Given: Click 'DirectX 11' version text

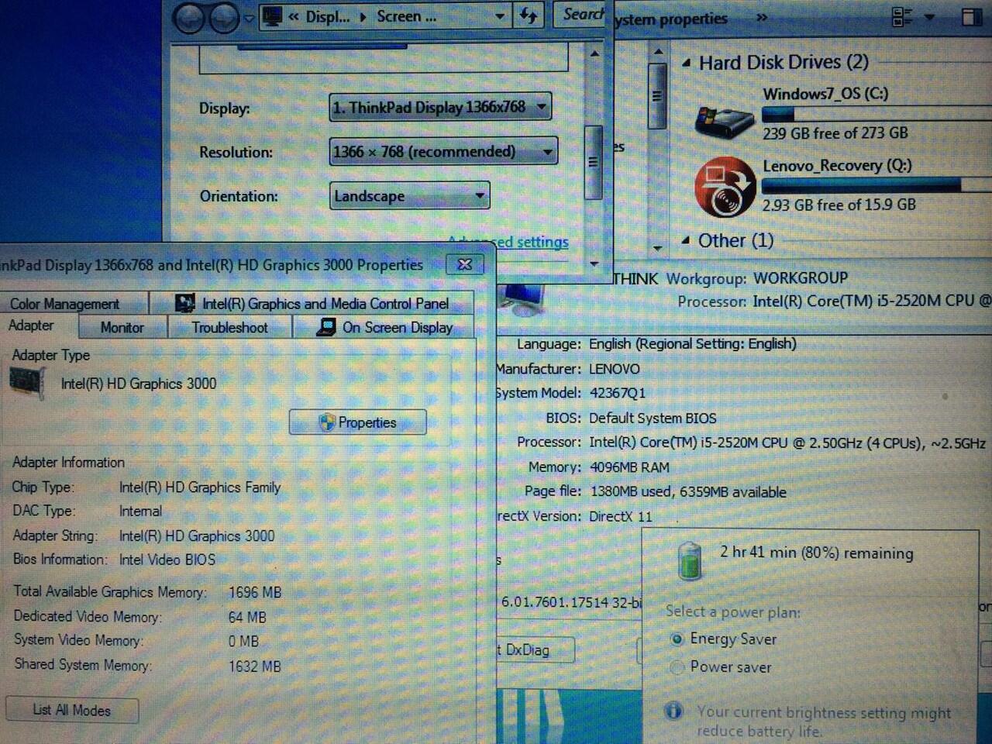Looking at the screenshot, I should tap(621, 516).
